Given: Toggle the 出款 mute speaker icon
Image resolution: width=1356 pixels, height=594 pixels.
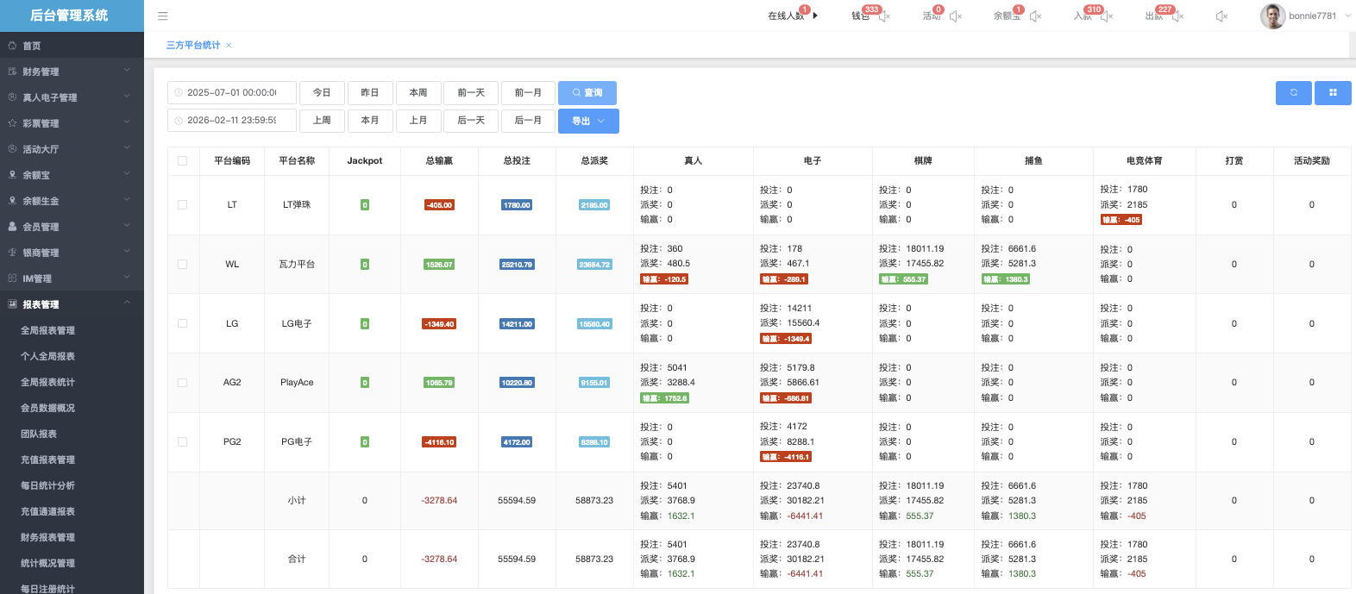Looking at the screenshot, I should coord(1178,16).
